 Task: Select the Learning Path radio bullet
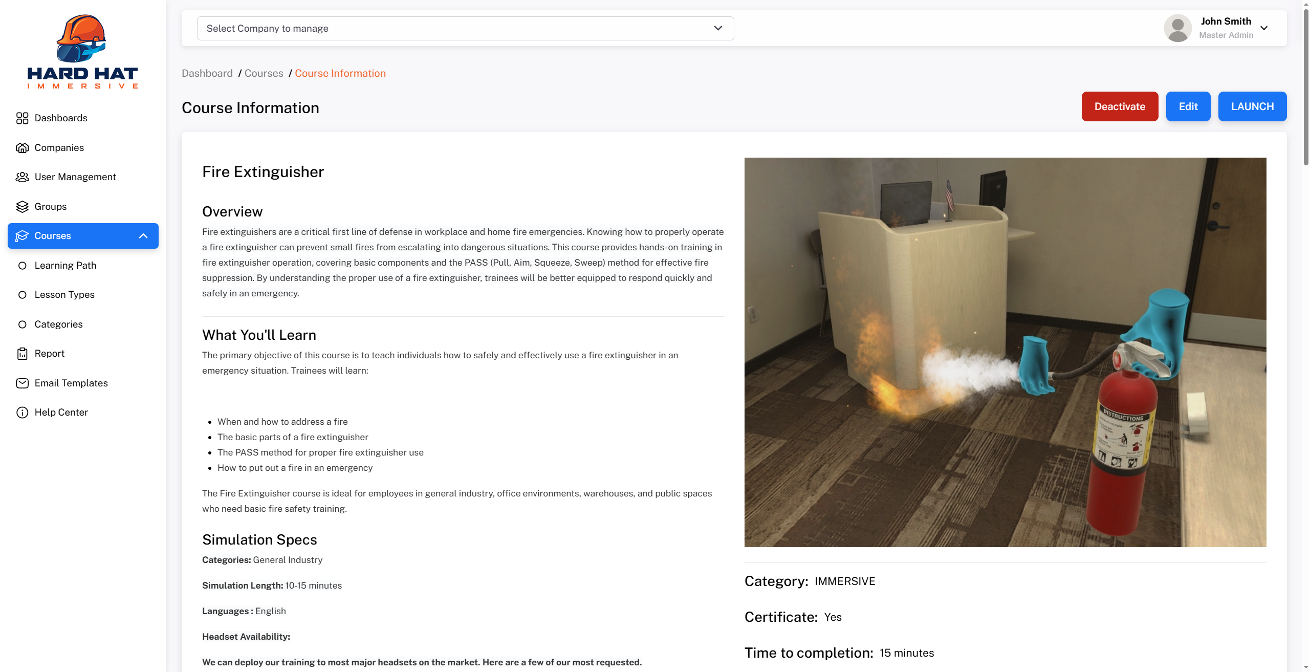[x=22, y=265]
